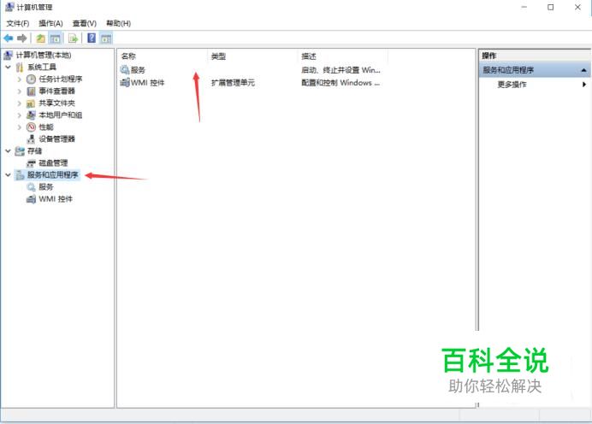Select WMI 控件 in the left tree
Screen dimensions: 592x424
(56, 199)
